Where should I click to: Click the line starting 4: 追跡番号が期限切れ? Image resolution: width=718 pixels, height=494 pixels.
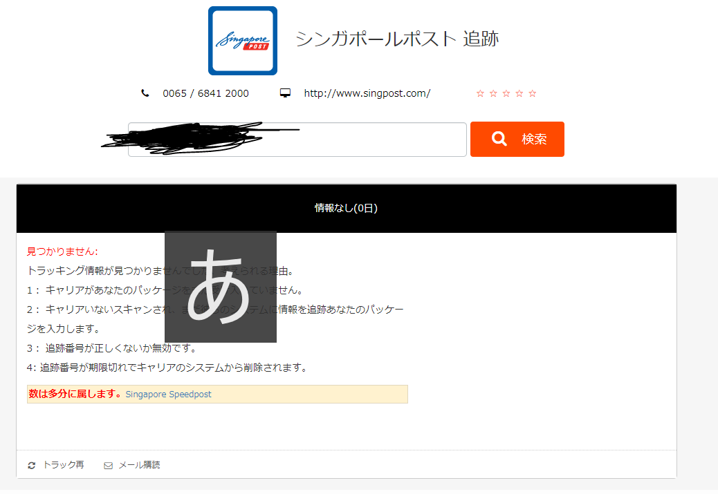(167, 368)
